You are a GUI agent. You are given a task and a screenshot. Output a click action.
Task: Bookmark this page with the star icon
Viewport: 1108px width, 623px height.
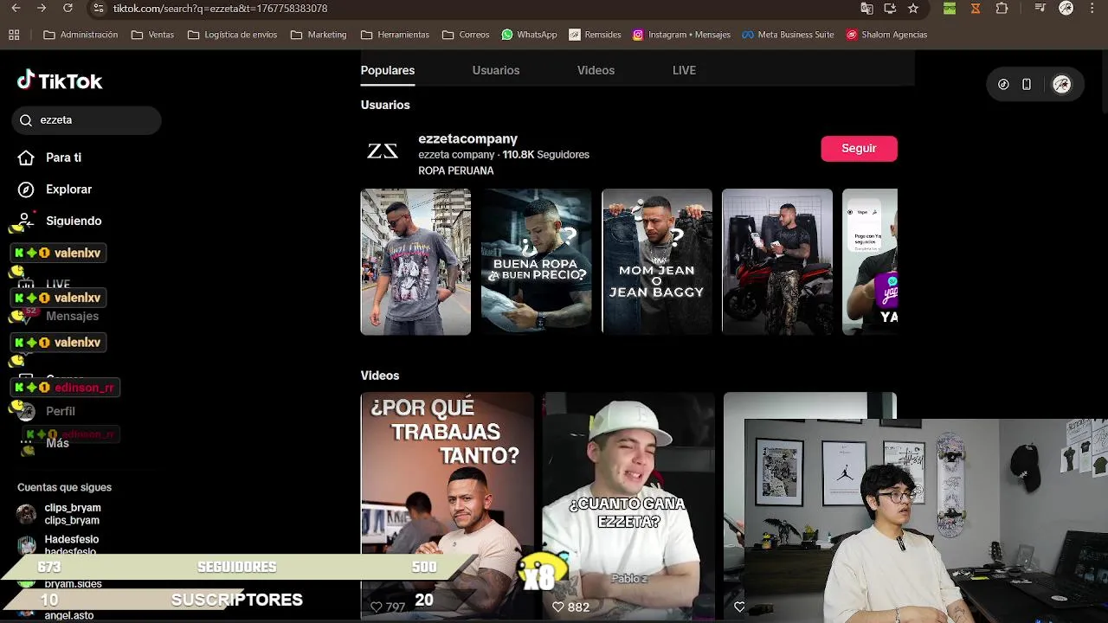tap(913, 9)
